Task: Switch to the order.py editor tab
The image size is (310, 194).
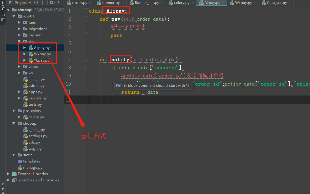Action: [79, 3]
